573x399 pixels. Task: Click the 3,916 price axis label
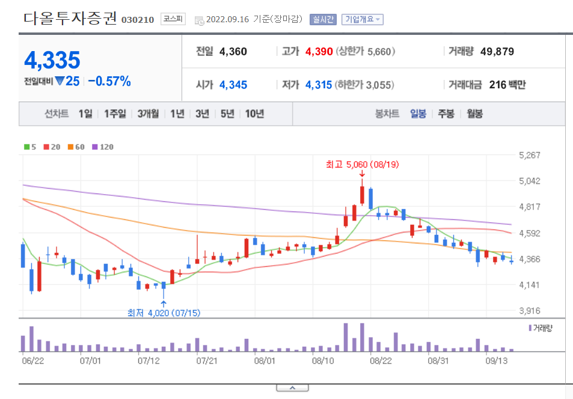pos(530,311)
